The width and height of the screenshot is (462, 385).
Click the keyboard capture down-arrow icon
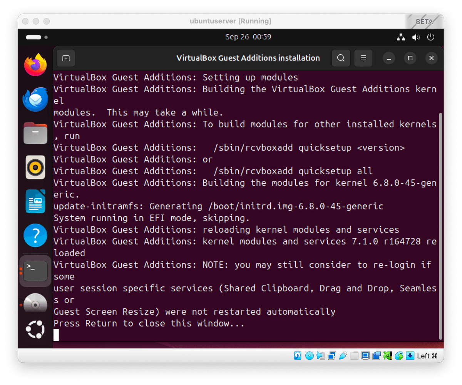click(x=410, y=356)
